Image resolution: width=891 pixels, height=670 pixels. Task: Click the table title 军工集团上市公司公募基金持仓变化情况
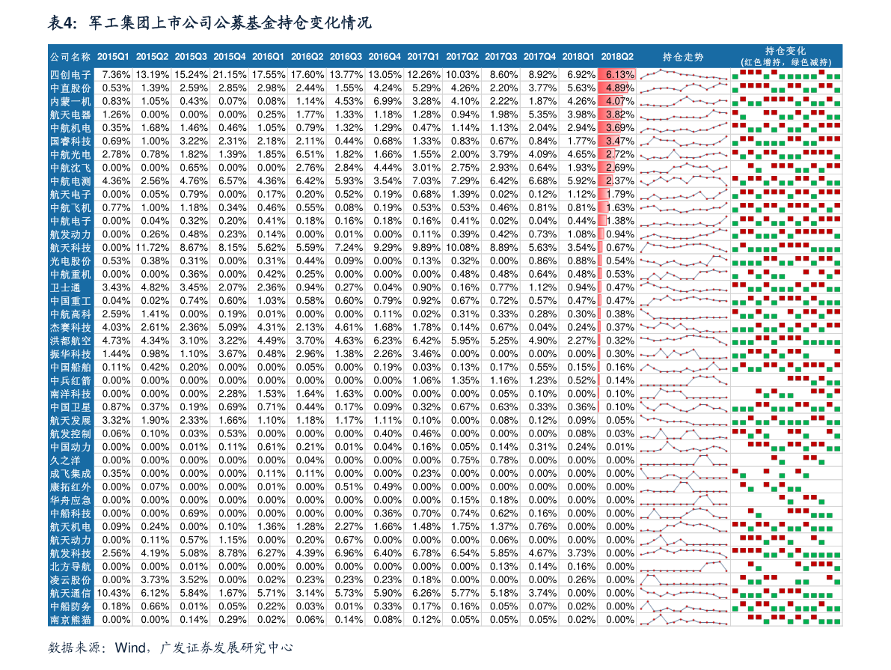click(230, 22)
